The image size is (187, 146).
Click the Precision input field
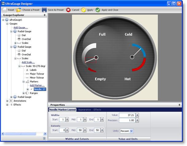point(127,121)
